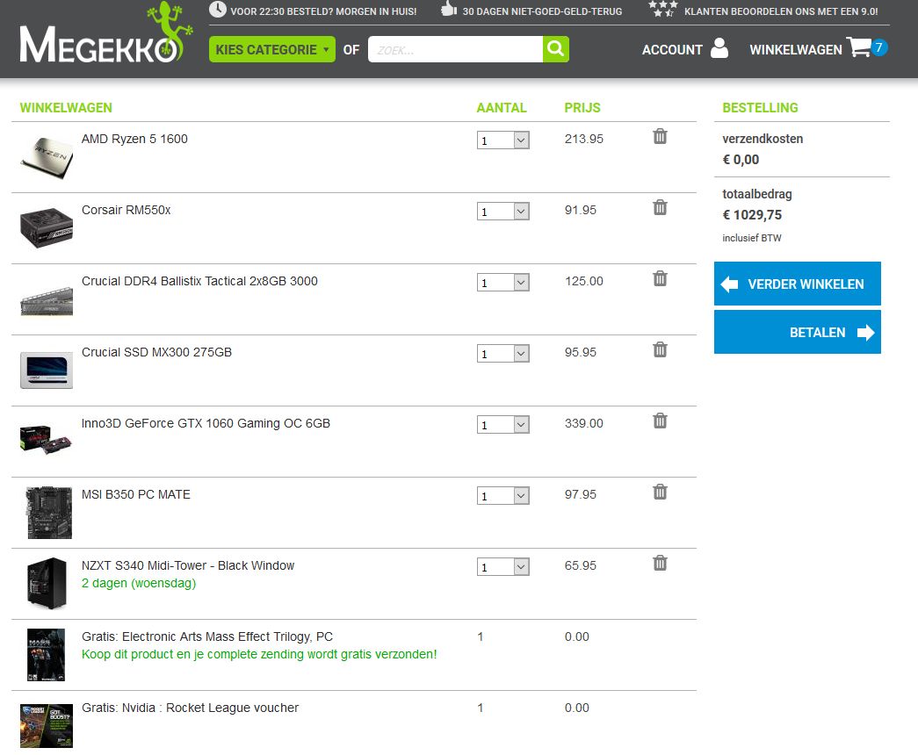This screenshot has width=918, height=755.
Task: Click the Corsair power supply thumbnail
Action: [x=47, y=227]
